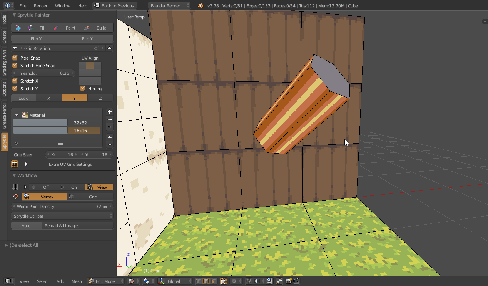Click the Flip X button
This screenshot has height=286, width=488.
[37, 39]
